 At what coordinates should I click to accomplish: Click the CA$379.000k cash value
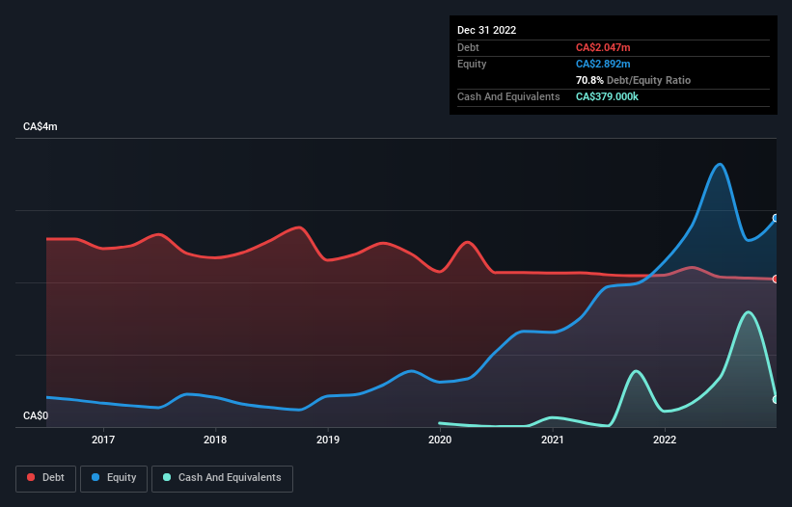tap(607, 96)
